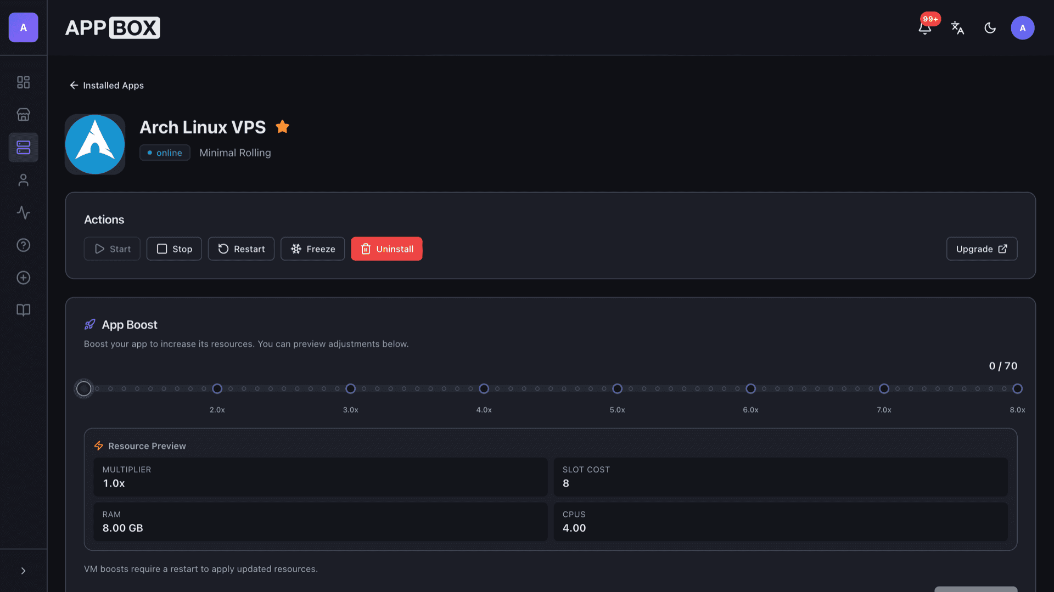
Task: Expand the sidebar with the chevron arrow
Action: pos(23,571)
